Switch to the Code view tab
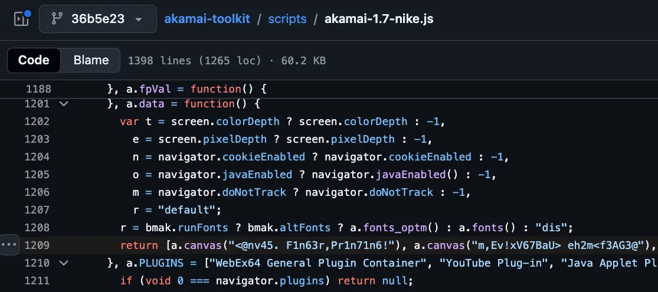This screenshot has height=292, width=658. point(34,60)
